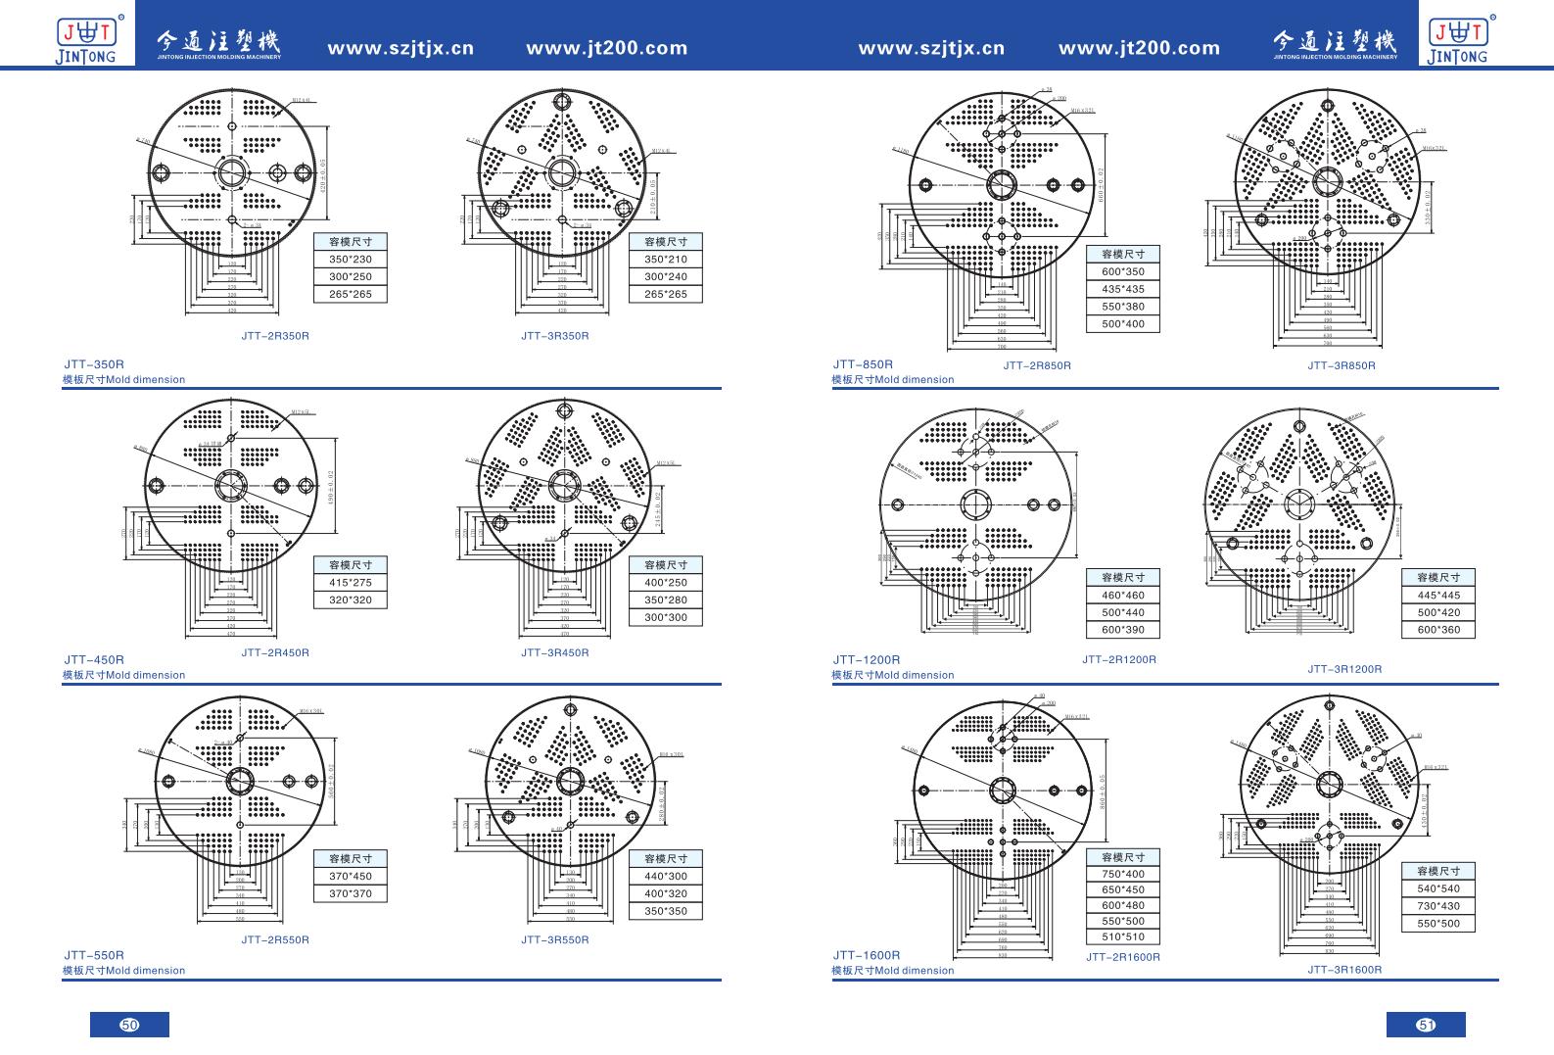Select the JTT-3R1600R mold plate diagram
This screenshot has width=1554, height=1055.
click(1329, 784)
